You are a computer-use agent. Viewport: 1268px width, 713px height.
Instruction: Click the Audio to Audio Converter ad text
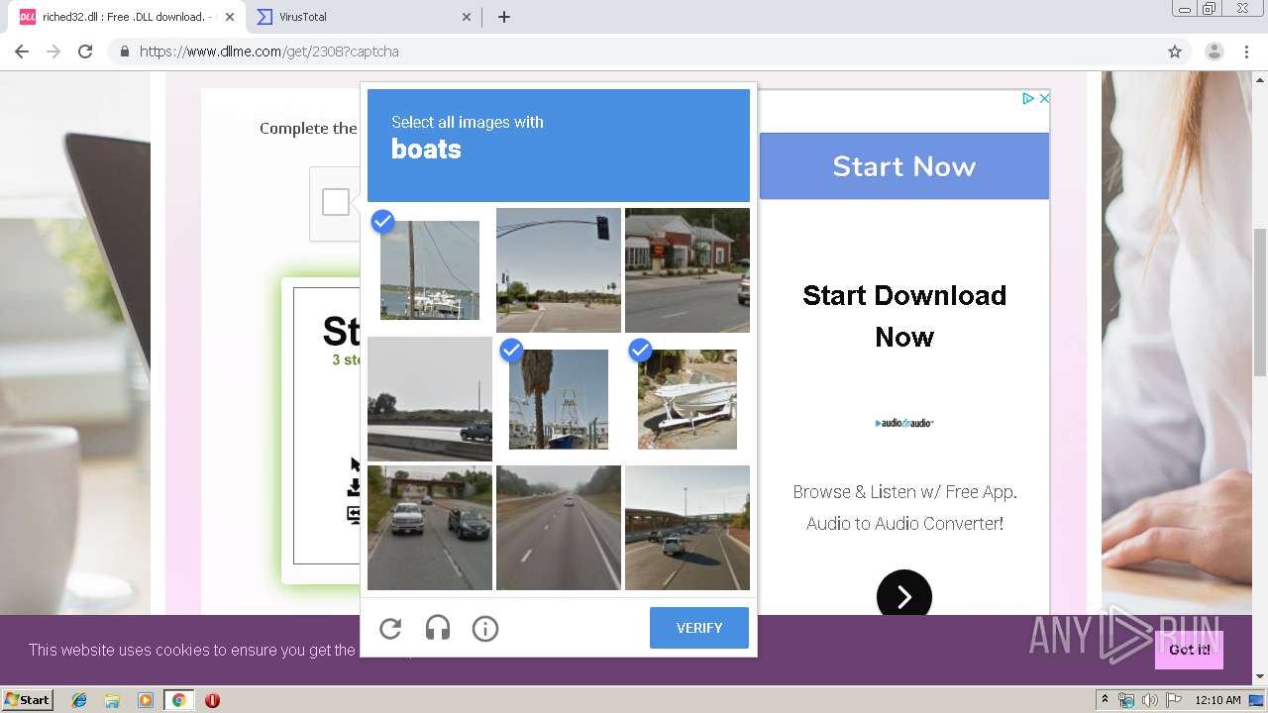pyautogui.click(x=904, y=523)
